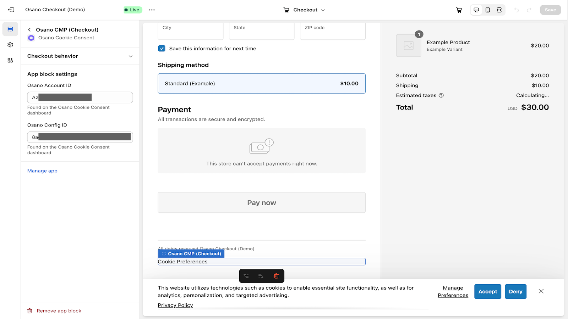Expand the Checkout behavior section
Viewport: 568px width, 319px height.
(x=80, y=56)
